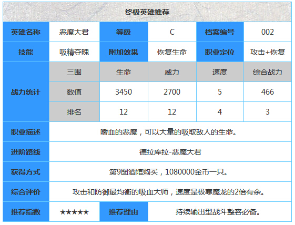Select the 等级 label cell
This screenshot has height=225, width=295.
[124, 32]
